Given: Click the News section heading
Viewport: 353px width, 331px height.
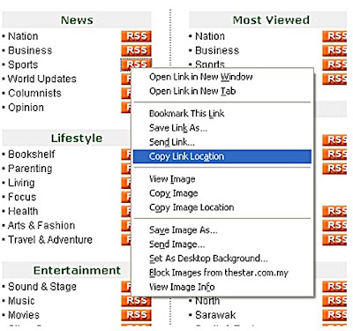Looking at the screenshot, I should pos(77,20).
